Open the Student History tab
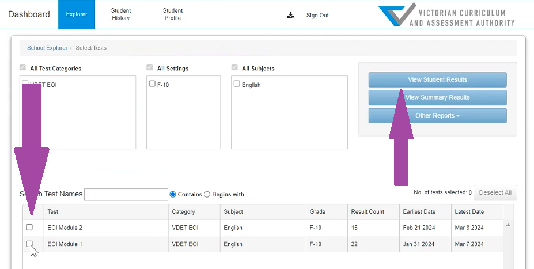Screen dimensions: 534x269 click(x=121, y=14)
